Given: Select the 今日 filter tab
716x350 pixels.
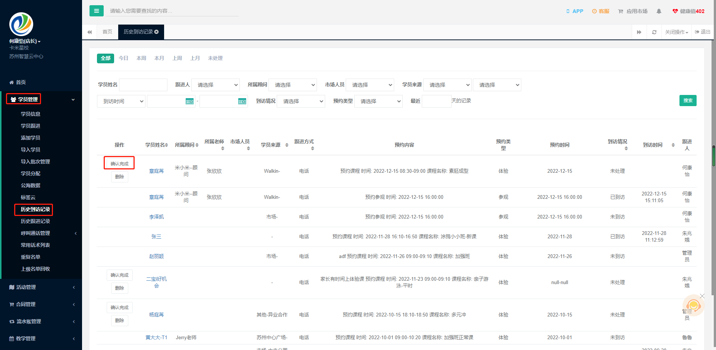Looking at the screenshot, I should (123, 58).
